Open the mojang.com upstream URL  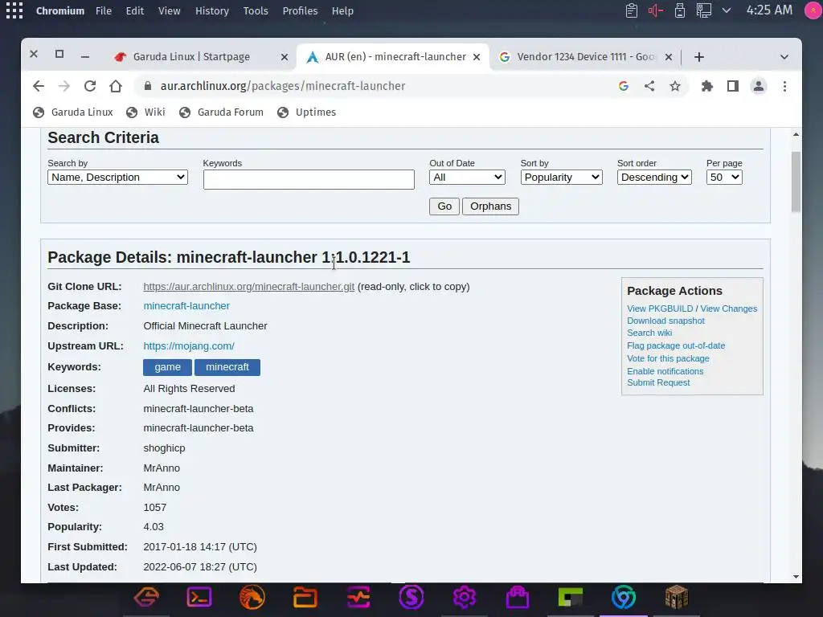coord(189,346)
